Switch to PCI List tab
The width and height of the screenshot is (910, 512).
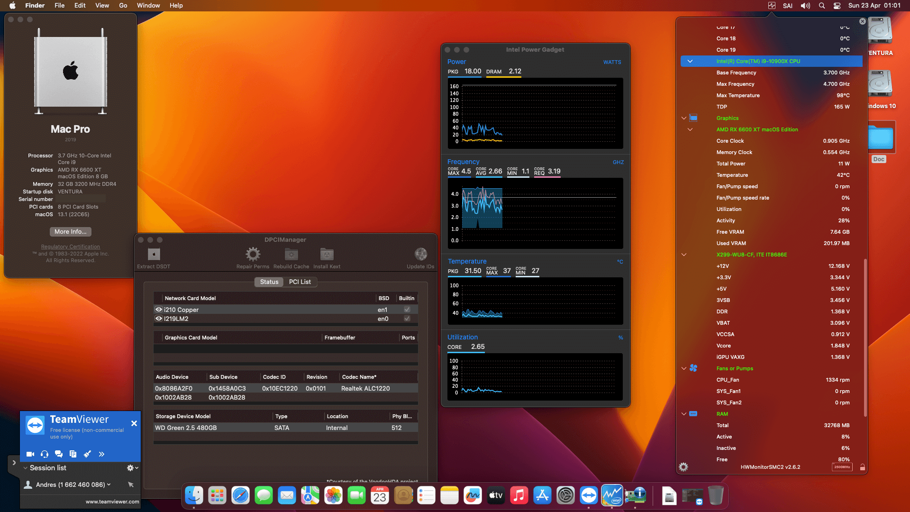[x=300, y=282]
